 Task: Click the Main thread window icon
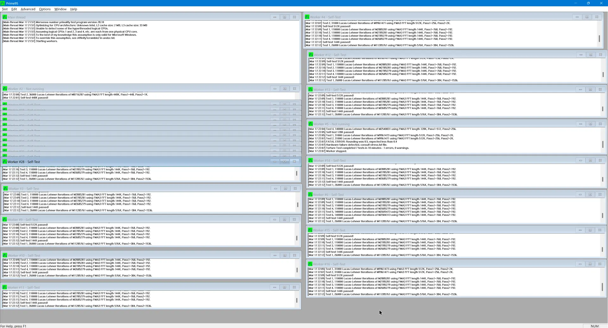(5, 17)
